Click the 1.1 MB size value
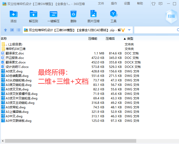The image size is (179, 144). [x=99, y=53]
